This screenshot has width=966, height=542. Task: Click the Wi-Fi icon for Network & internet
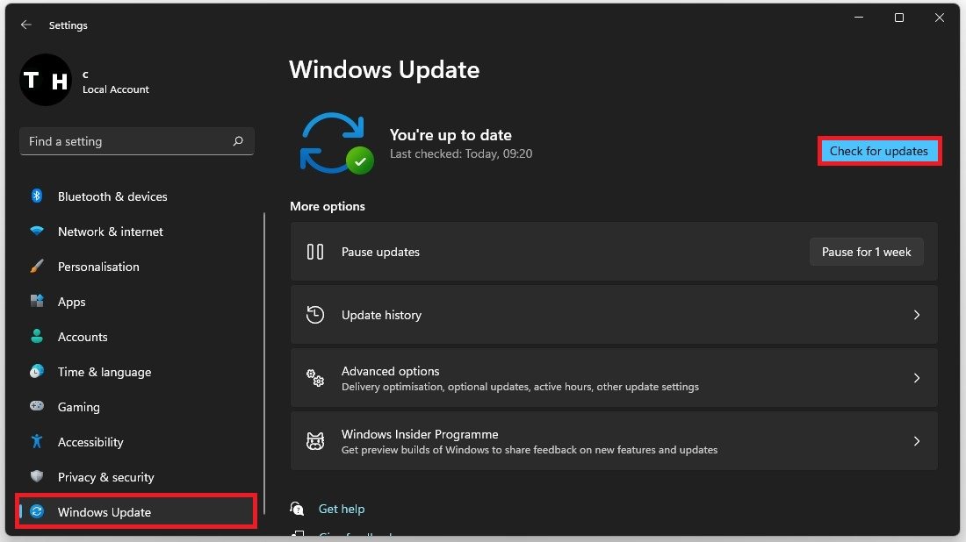pyautogui.click(x=37, y=232)
